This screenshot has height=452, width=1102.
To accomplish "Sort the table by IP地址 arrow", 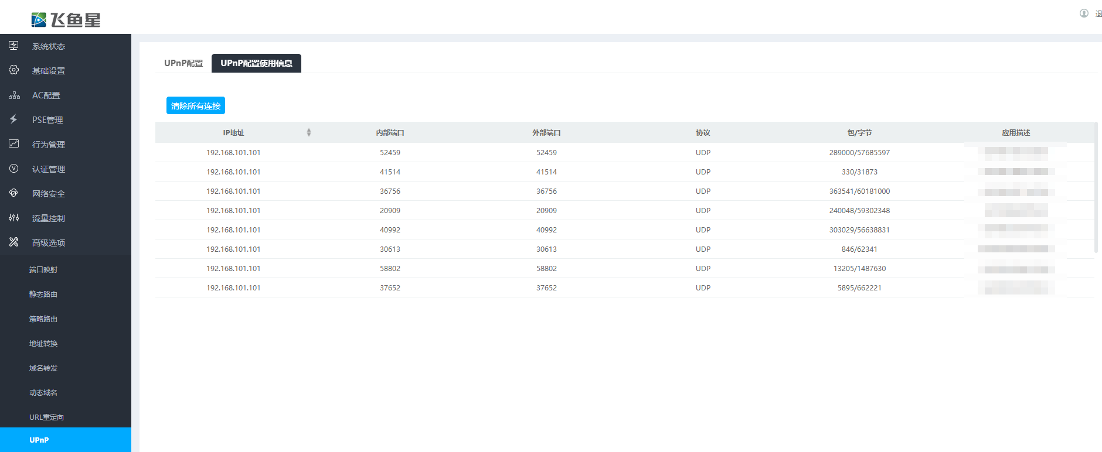I will click(x=309, y=132).
